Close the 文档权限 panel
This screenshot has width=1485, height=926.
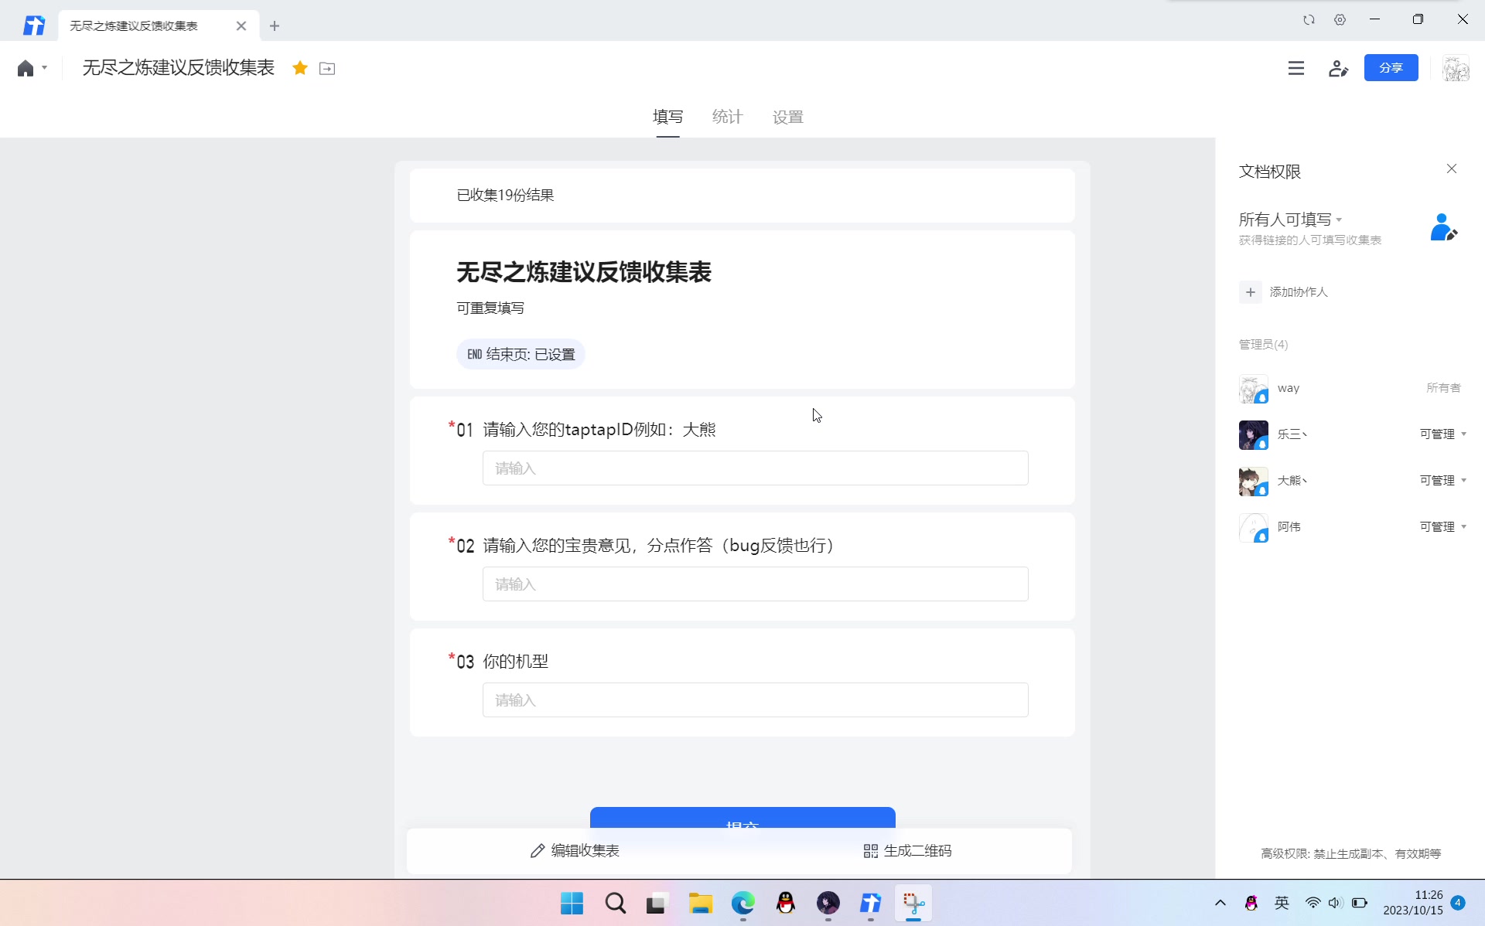[x=1451, y=169]
